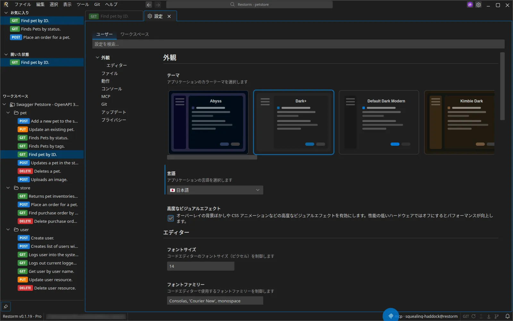Click the フォントファミリー input field
Viewport: 513px width, 321px height.
(215, 301)
